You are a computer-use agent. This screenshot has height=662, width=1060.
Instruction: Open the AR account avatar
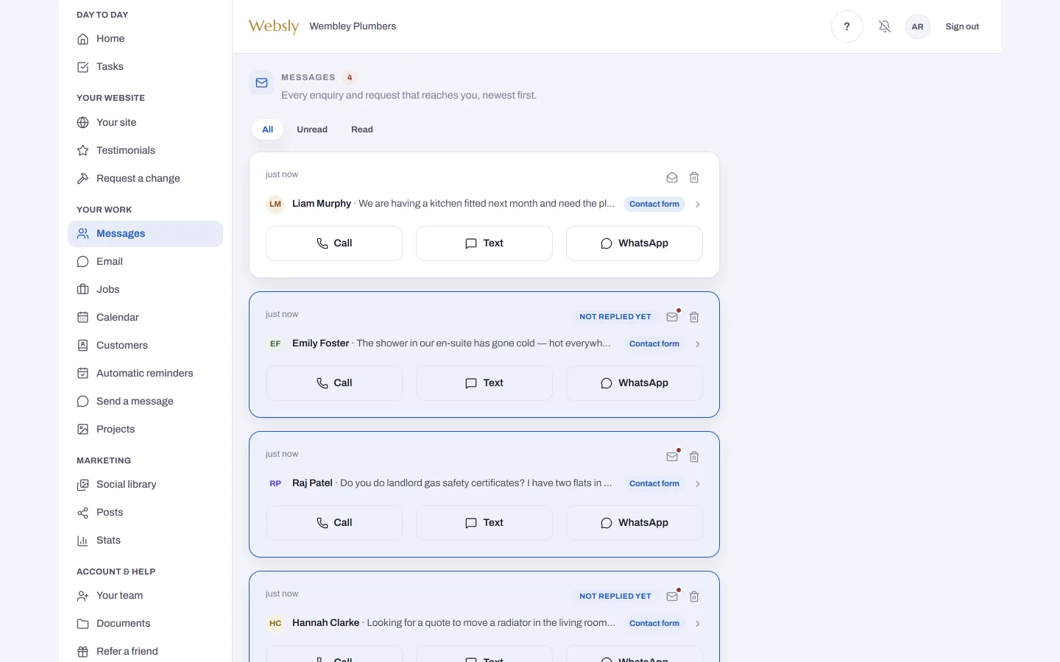point(917,26)
